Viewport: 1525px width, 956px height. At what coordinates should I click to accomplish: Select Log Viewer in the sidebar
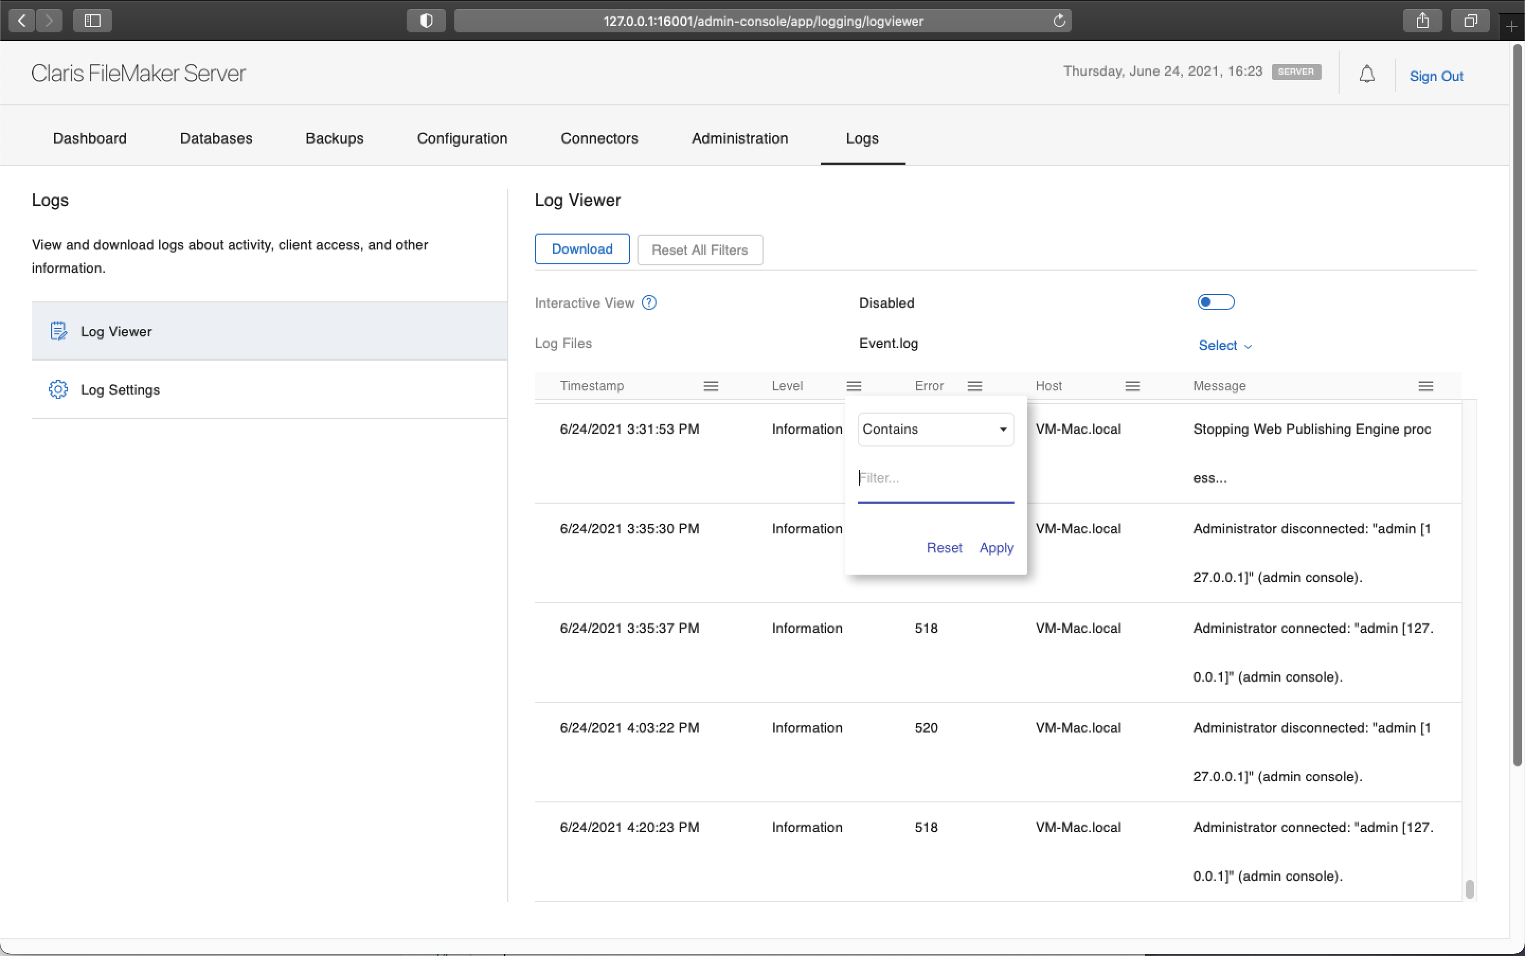point(116,330)
